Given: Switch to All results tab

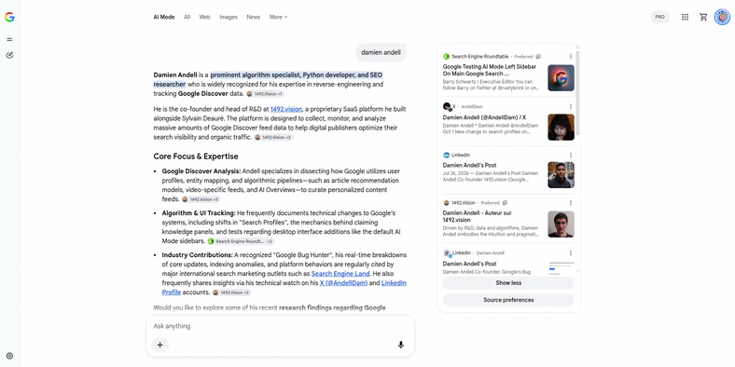Looking at the screenshot, I should tap(187, 18).
